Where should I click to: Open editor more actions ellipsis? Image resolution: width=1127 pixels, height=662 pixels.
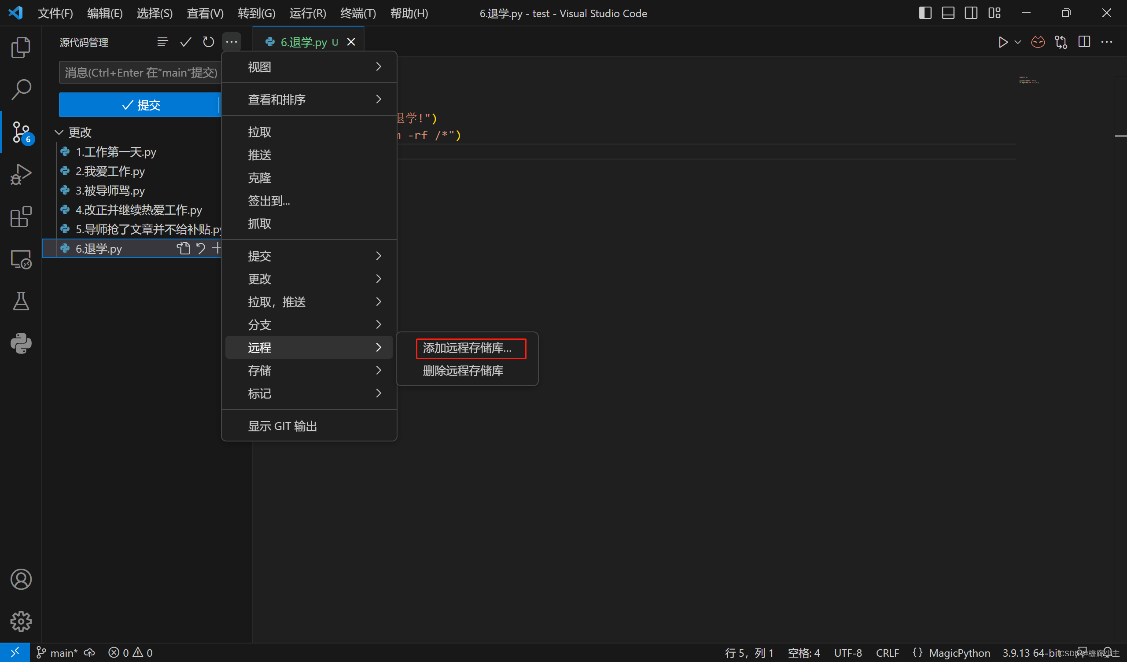pos(1107,42)
